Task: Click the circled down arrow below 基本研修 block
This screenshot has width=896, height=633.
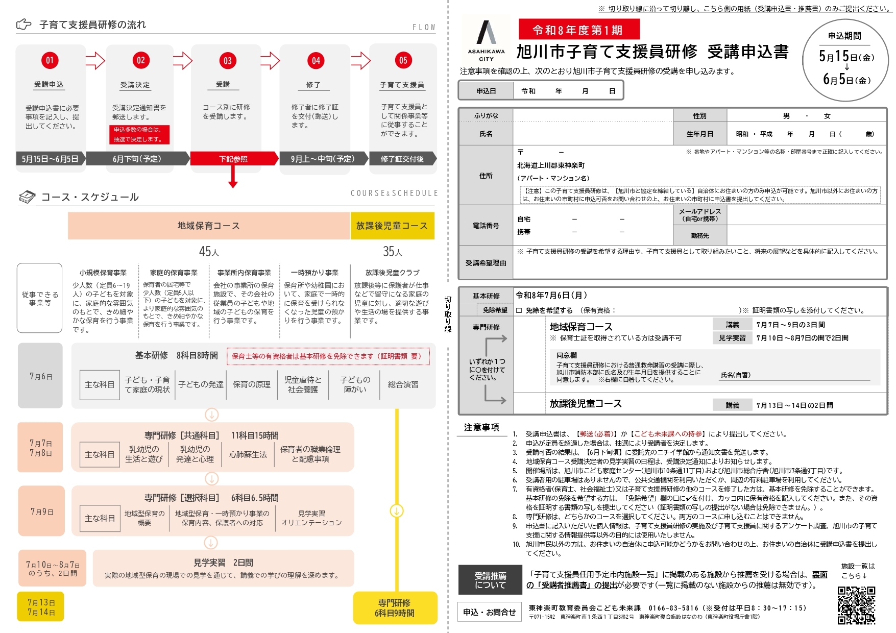Action: [x=211, y=415]
